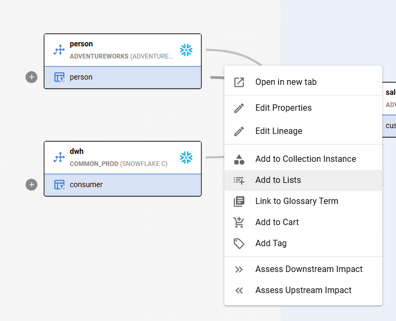
Task: Select Edit Lineage from context menu
Action: pos(279,131)
